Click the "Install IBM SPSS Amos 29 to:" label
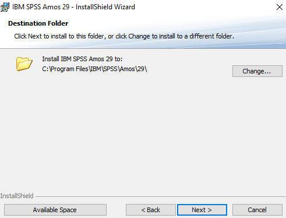This screenshot has height=218, width=286. [x=82, y=59]
